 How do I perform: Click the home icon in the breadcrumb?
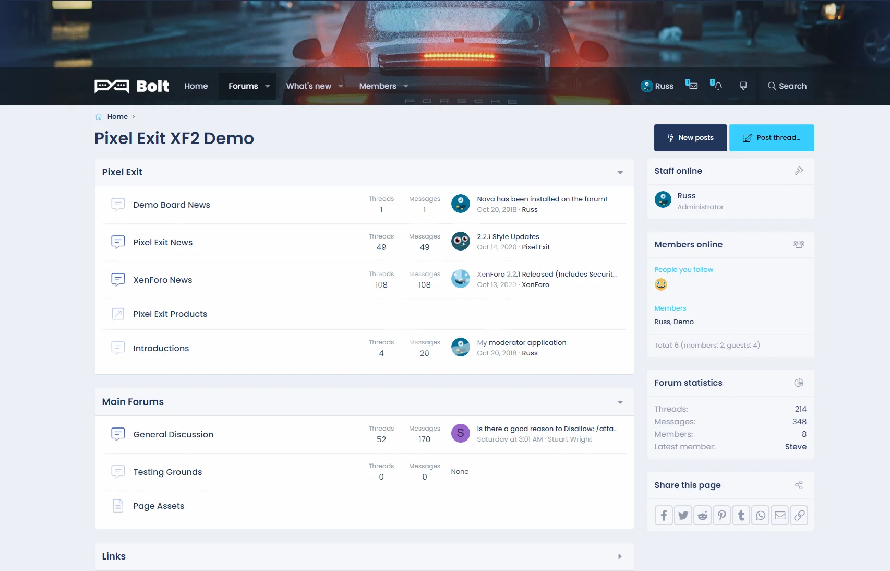coord(99,117)
